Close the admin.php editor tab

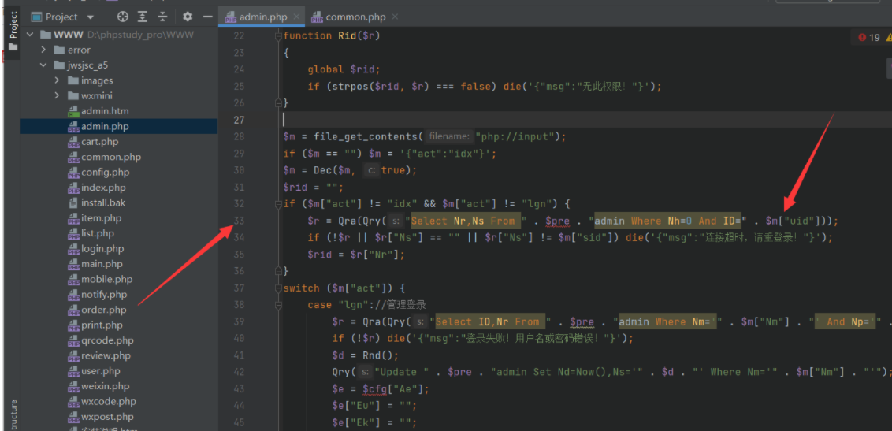(x=297, y=17)
